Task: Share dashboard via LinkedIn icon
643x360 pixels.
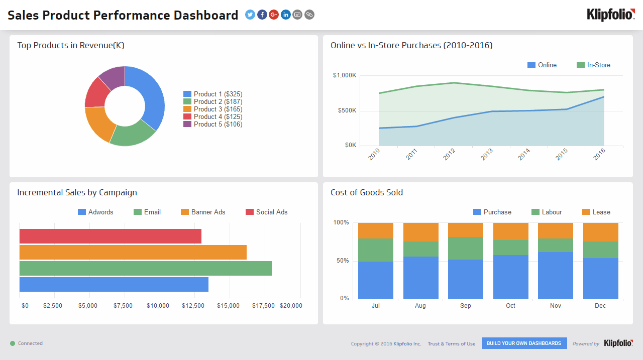Action: [x=286, y=15]
